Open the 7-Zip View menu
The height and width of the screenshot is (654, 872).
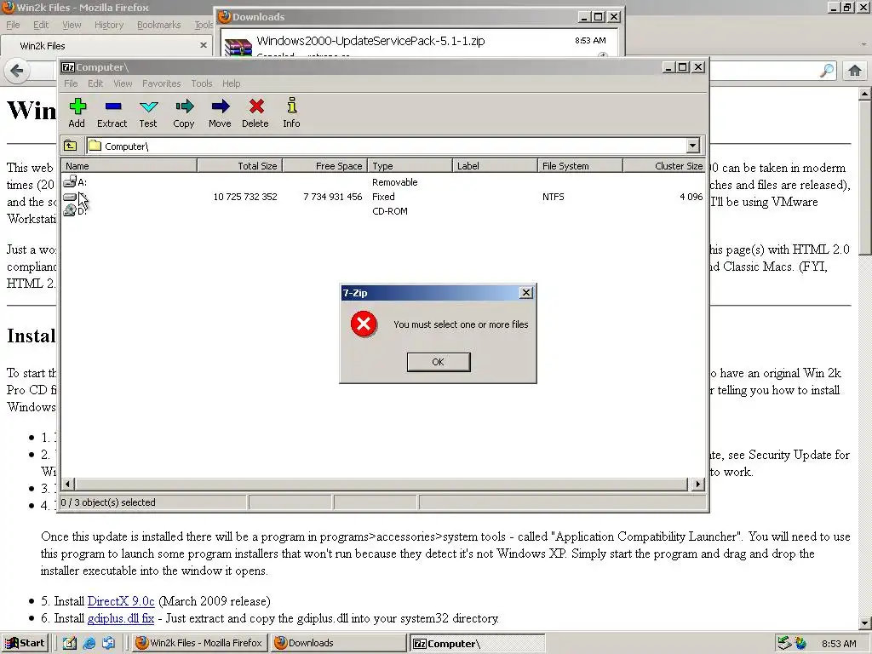(x=123, y=83)
